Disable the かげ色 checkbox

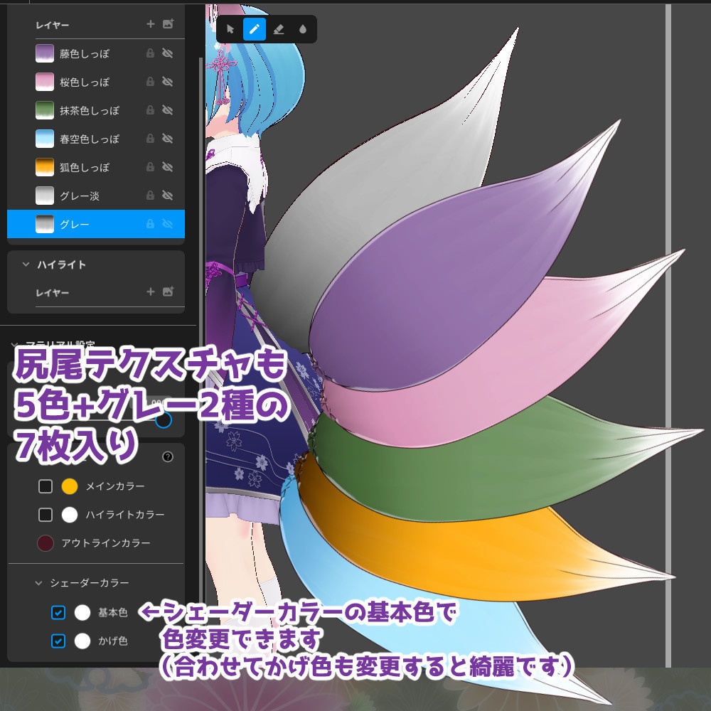pos(59,641)
